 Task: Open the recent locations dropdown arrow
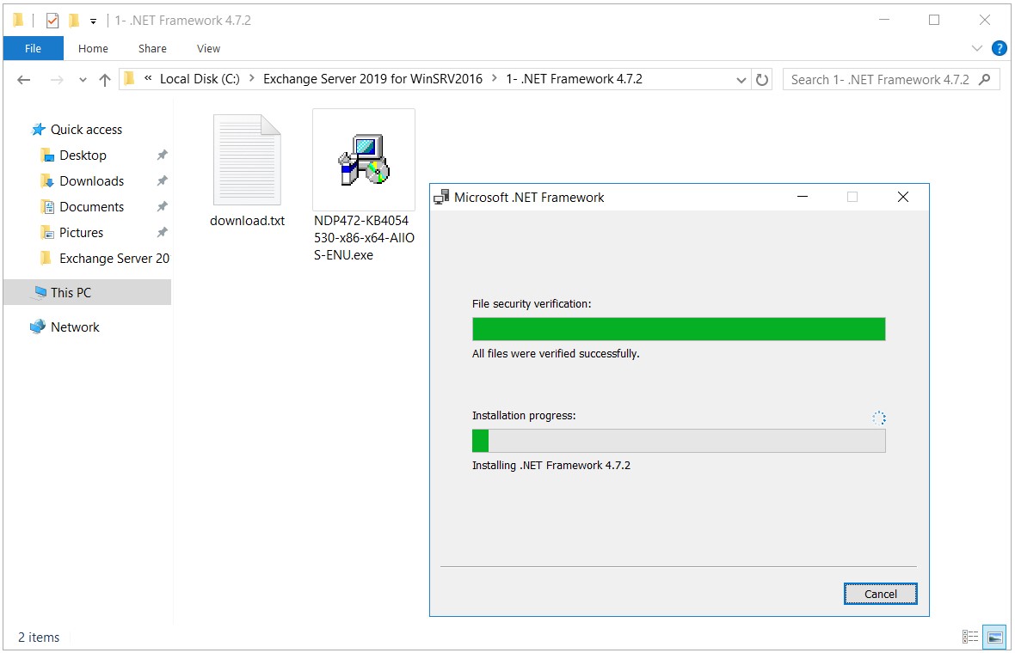[83, 80]
